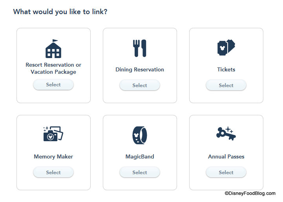Image resolution: width=283 pixels, height=202 pixels.
Task: Click the Memory Maker label text
Action: 53,157
